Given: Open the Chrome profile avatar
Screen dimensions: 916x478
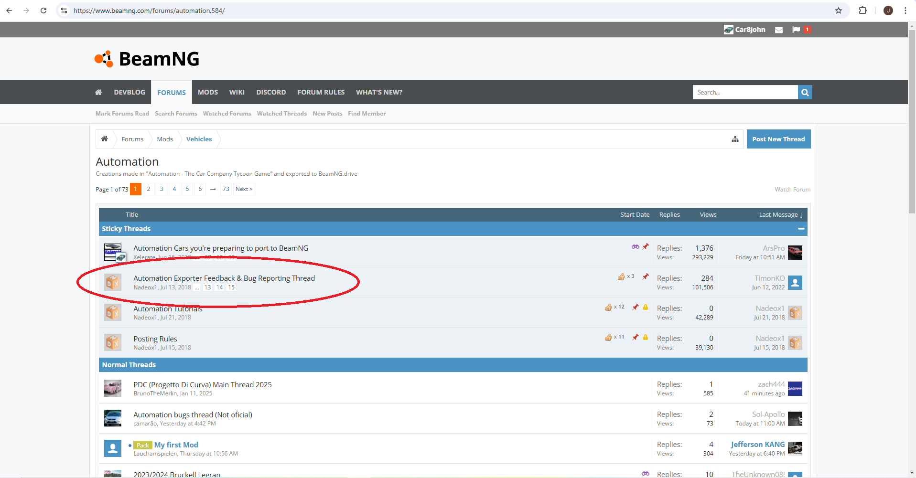Looking at the screenshot, I should (x=888, y=11).
